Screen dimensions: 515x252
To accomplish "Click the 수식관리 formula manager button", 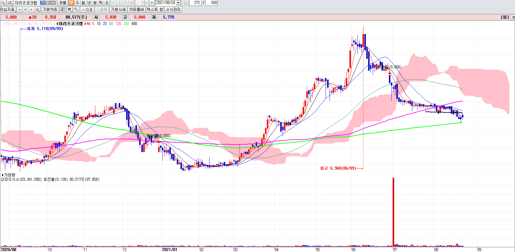I will [x=173, y=10].
